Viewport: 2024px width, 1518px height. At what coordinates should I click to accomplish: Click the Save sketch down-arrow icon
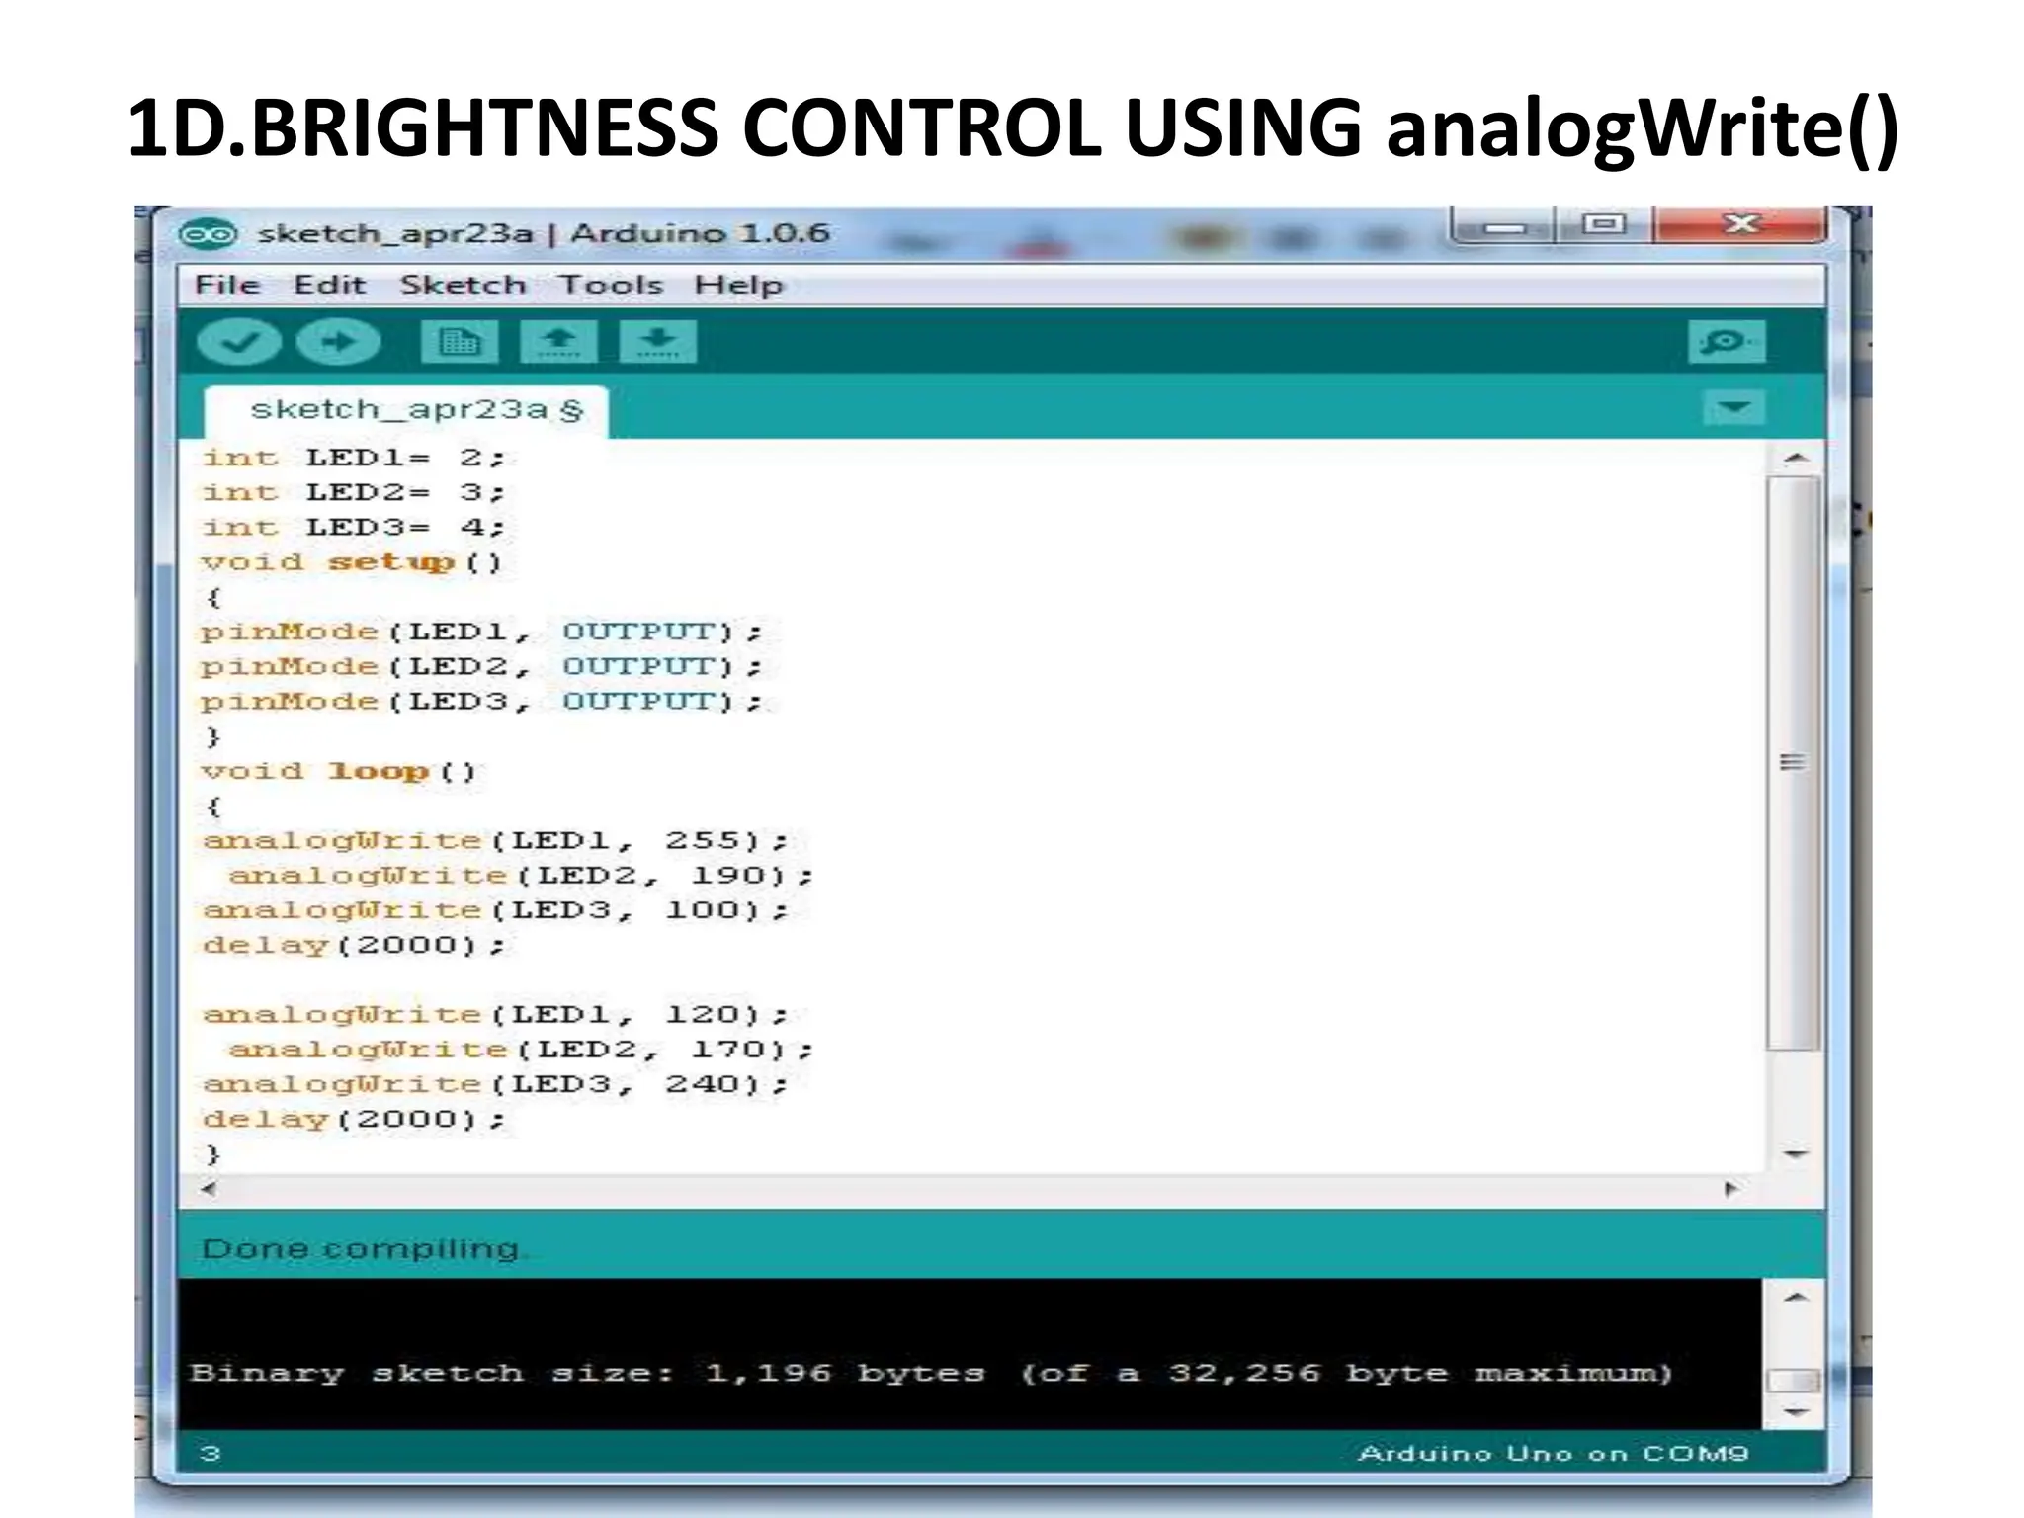(657, 343)
